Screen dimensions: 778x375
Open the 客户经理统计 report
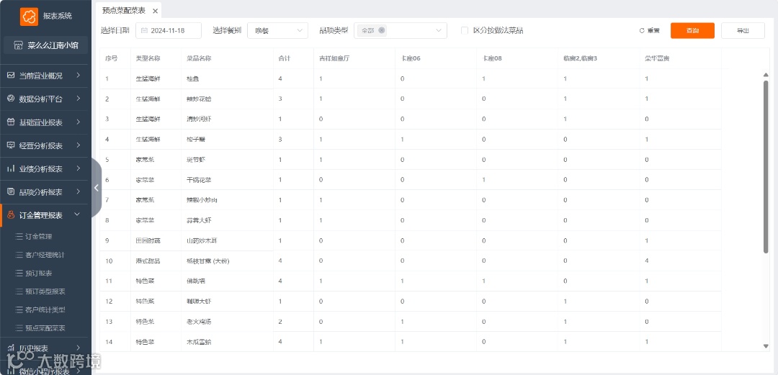(x=45, y=255)
